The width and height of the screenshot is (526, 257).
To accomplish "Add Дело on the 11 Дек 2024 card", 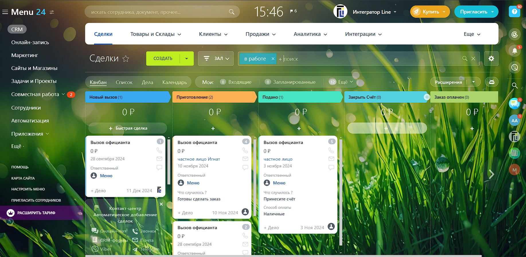I will pos(98,190).
